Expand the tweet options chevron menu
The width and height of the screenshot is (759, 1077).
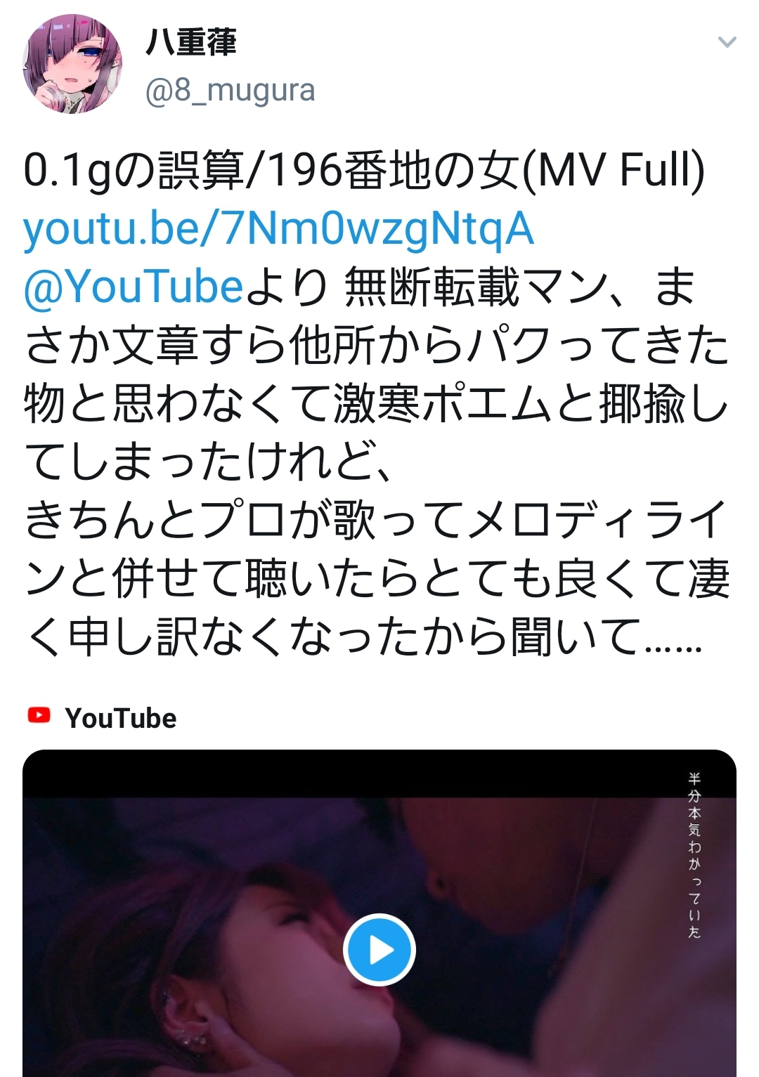(x=727, y=42)
